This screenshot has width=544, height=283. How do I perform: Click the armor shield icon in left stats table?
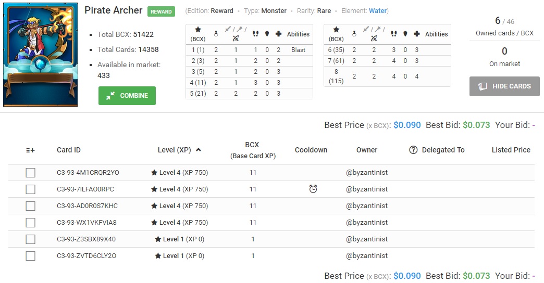267,34
